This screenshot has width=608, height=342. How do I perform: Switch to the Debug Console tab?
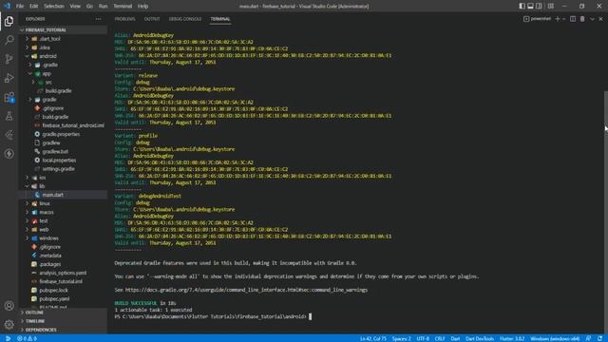[x=185, y=19]
